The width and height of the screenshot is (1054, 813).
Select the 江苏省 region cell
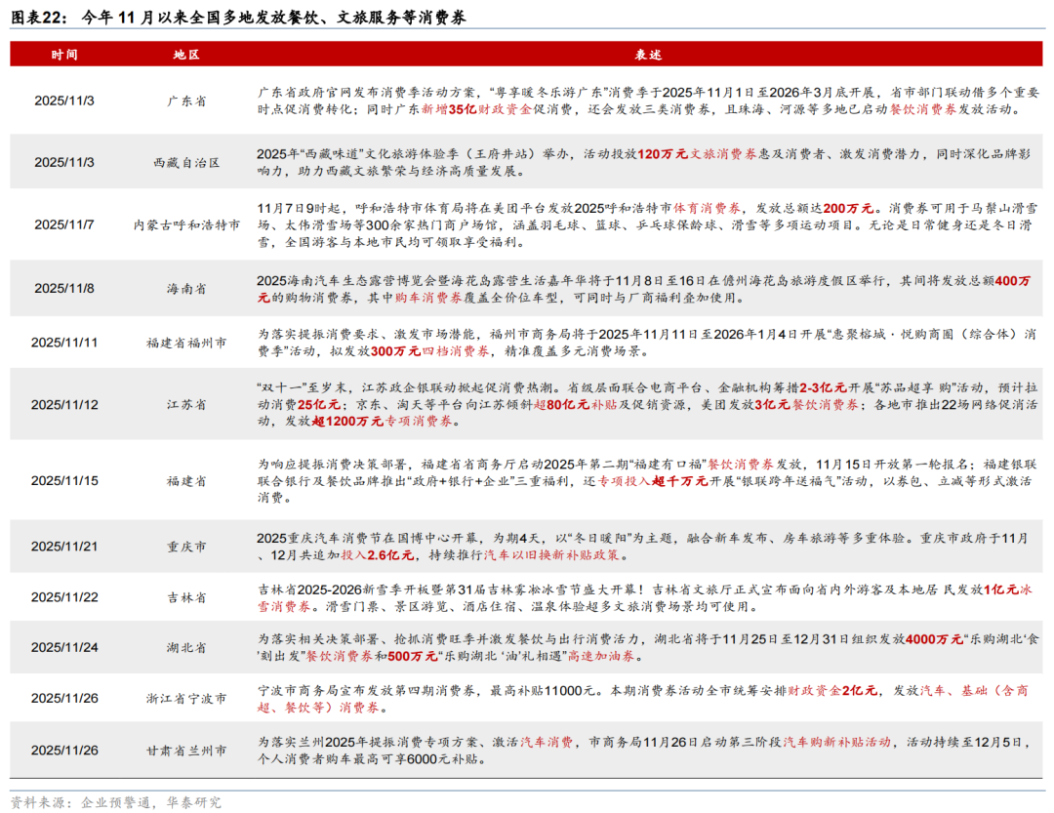185,404
